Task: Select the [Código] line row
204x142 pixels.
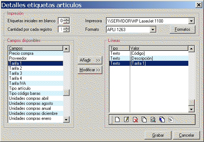Action: click(149, 53)
